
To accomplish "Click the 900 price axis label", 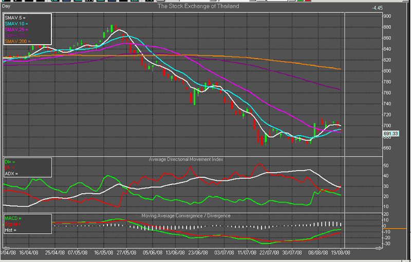I will [387, 16].
